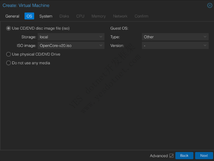
Task: Switch to the General tab
Action: click(x=12, y=16)
